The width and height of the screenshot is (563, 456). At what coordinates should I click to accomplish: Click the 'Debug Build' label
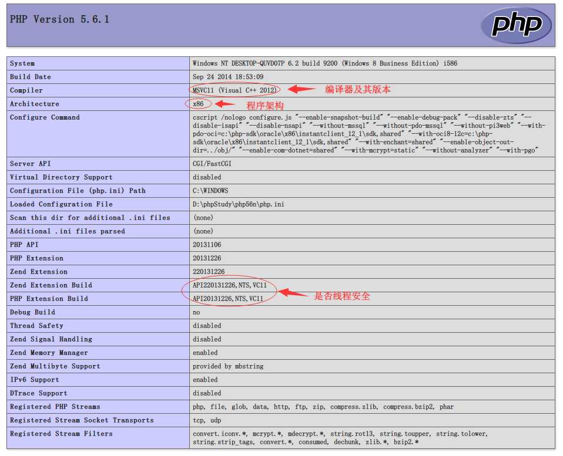tap(32, 312)
